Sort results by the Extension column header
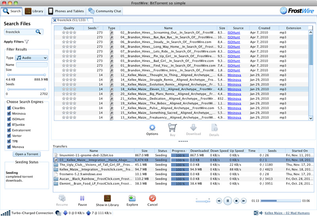317x216 pixels. pos(294,28)
